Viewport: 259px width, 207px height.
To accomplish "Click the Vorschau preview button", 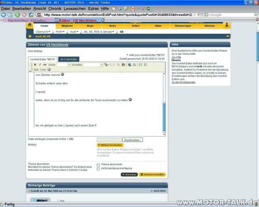I will click(x=129, y=174).
